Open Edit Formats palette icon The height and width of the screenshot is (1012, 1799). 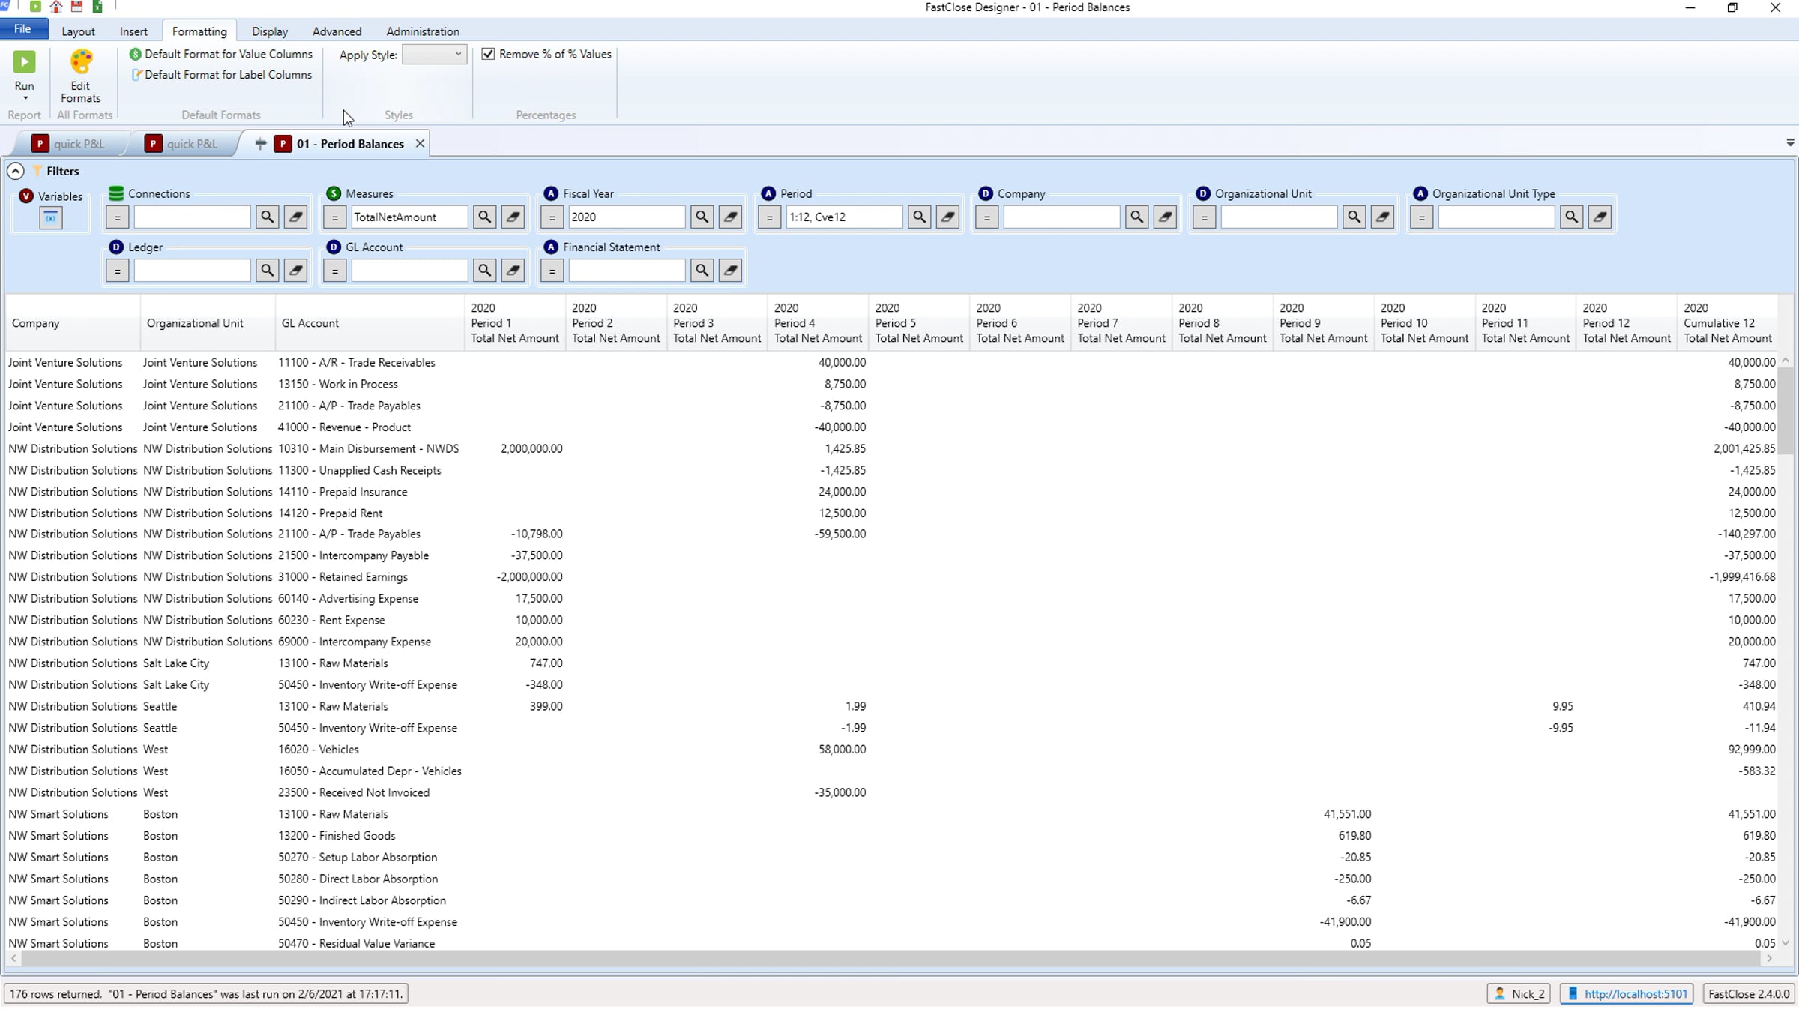coord(81,63)
